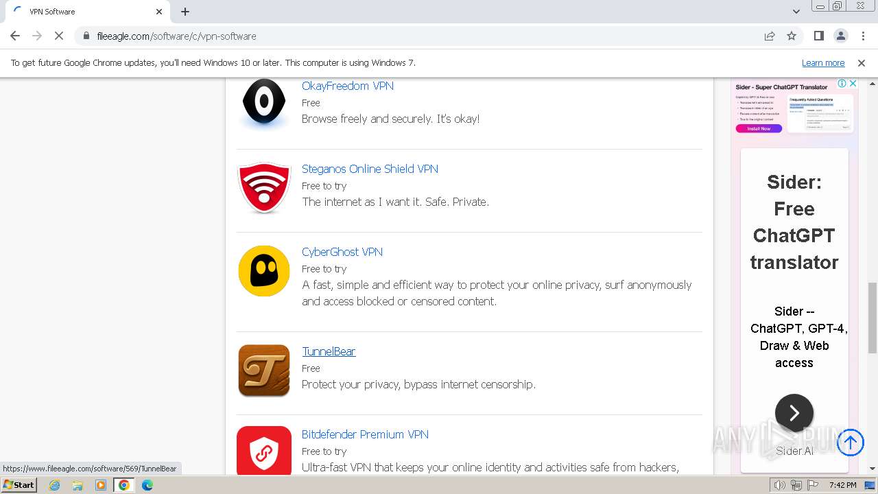Click the Install Now ad button

pos(759,128)
